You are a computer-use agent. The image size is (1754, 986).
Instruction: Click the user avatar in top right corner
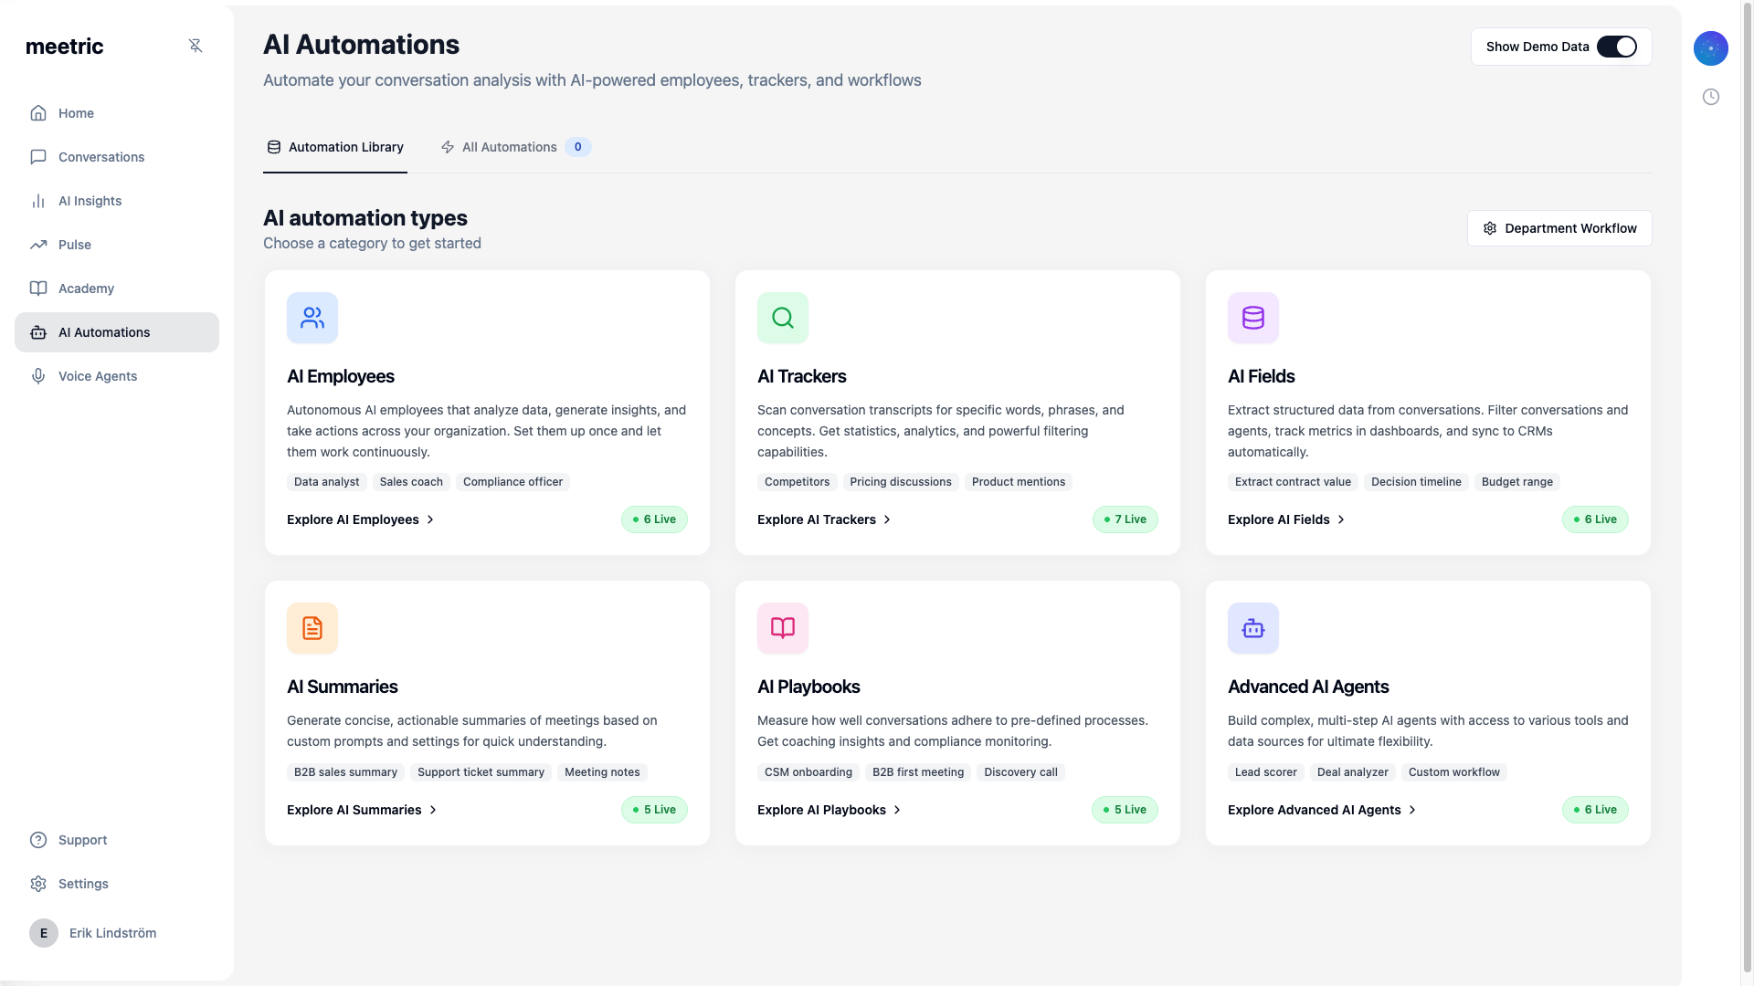pos(1711,48)
